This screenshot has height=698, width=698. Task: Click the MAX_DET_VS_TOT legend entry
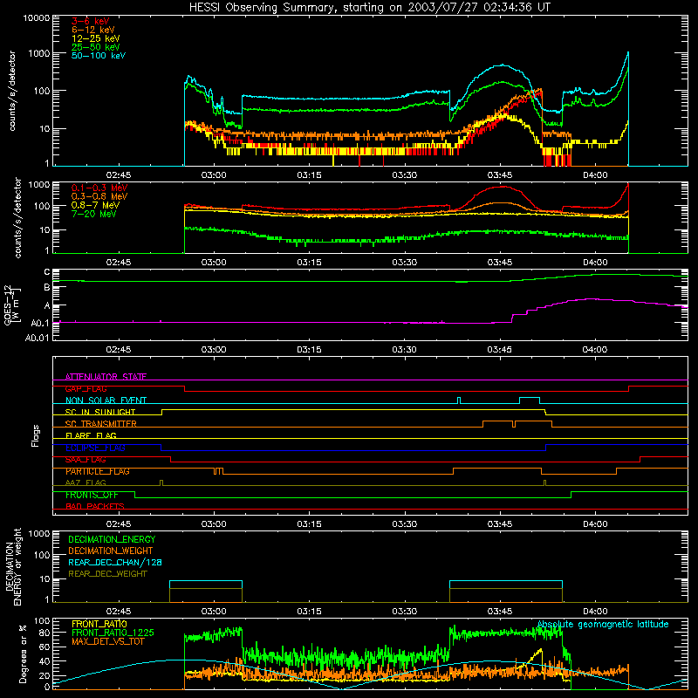tap(107, 641)
